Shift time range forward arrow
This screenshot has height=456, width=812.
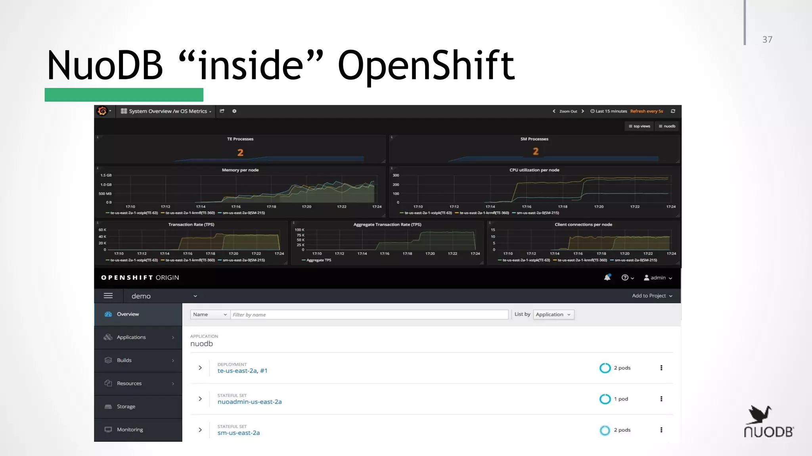tap(583, 111)
